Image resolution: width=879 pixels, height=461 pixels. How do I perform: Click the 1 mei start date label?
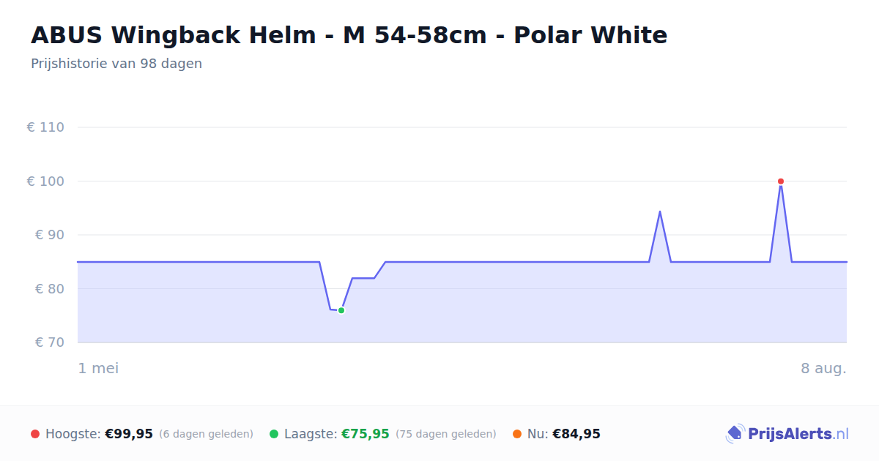click(x=98, y=368)
